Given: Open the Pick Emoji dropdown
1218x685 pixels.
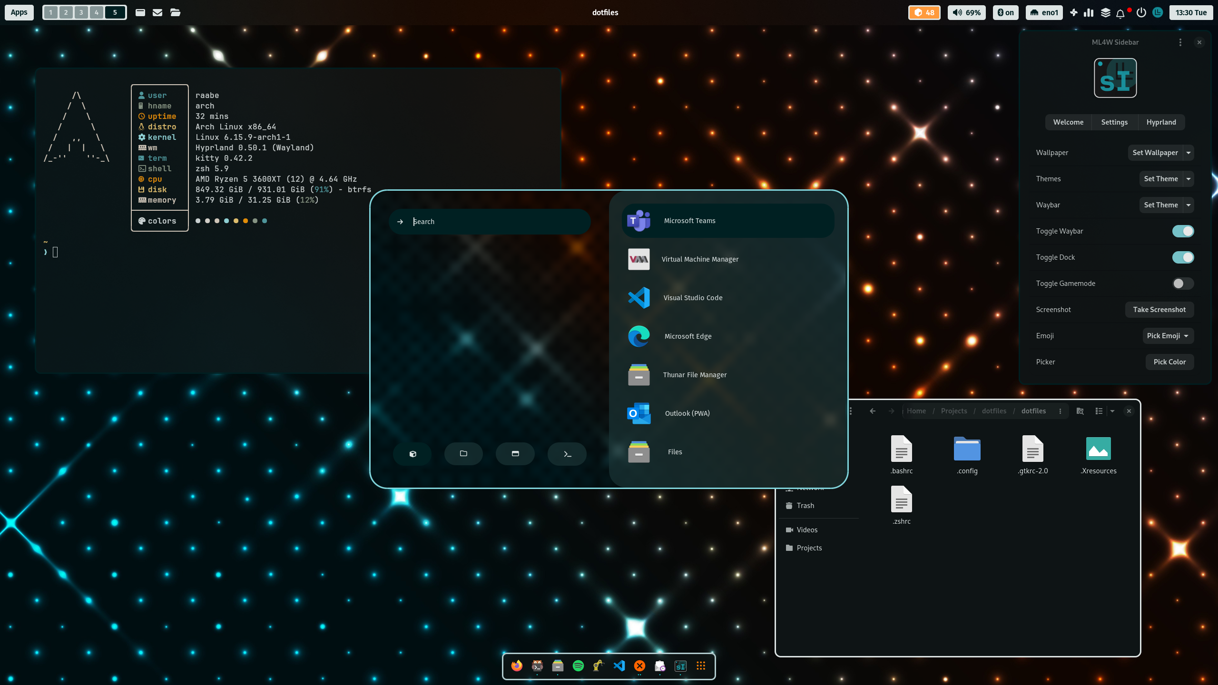Looking at the screenshot, I should tap(1168, 336).
